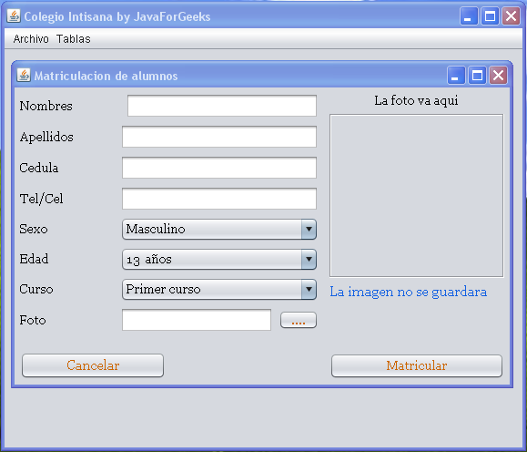Click the Apellidos label
This screenshot has width=527, height=452.
click(x=46, y=137)
